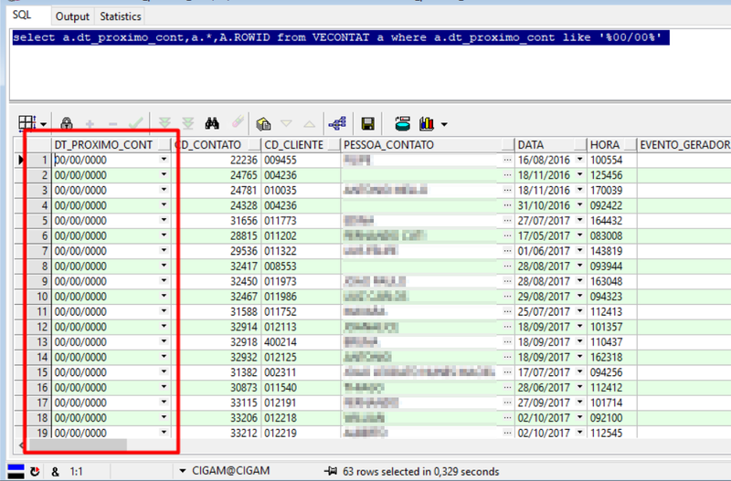Click the delete record minus icon
This screenshot has width=731, height=481.
pos(112,124)
